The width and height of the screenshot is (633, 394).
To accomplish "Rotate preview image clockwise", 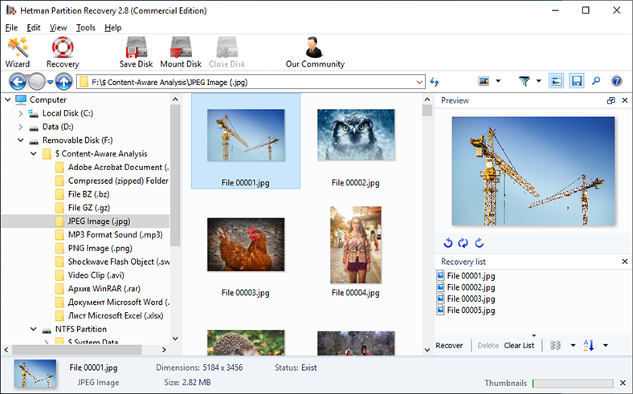I will click(480, 243).
